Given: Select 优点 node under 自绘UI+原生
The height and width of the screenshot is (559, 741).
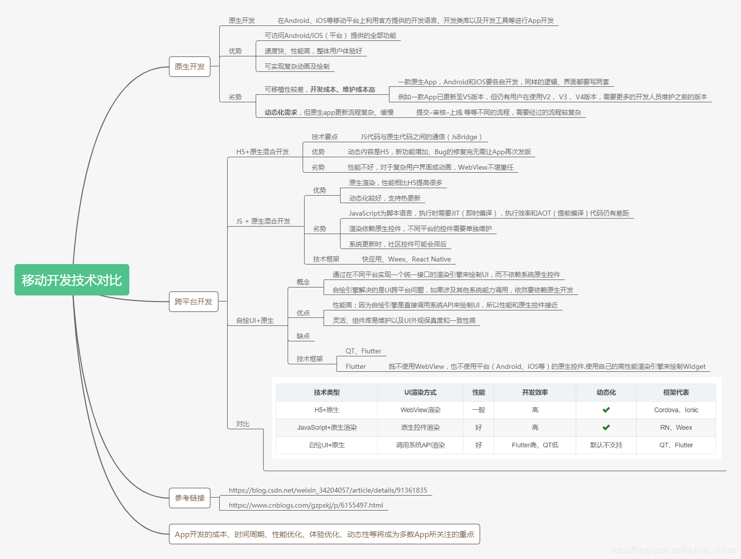Looking at the screenshot, I should point(303,313).
